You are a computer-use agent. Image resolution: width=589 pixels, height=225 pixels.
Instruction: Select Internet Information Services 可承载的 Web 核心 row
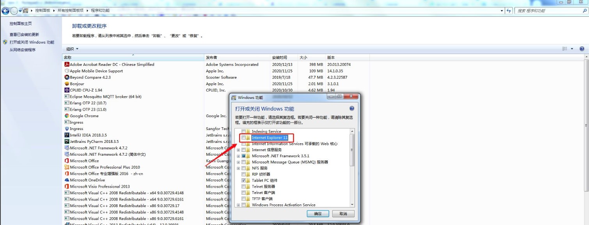point(294,144)
